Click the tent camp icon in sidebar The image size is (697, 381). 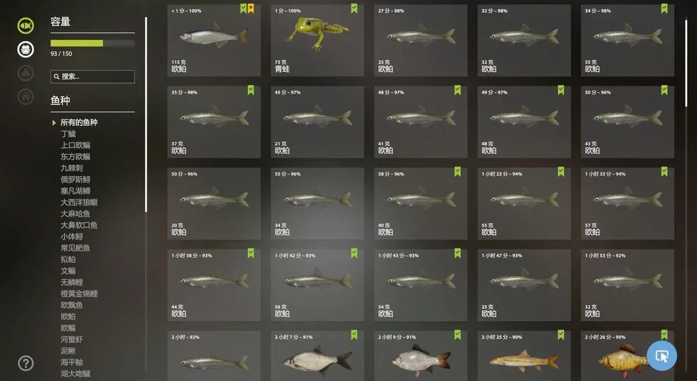pos(26,73)
